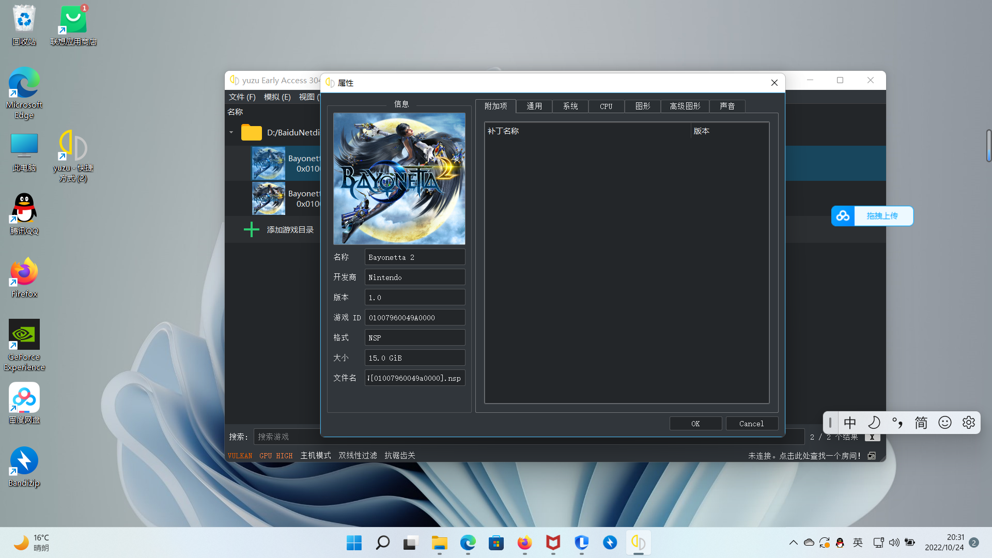Click the 文件名 field ending in .nsp
This screenshot has width=992, height=558.
click(x=415, y=378)
